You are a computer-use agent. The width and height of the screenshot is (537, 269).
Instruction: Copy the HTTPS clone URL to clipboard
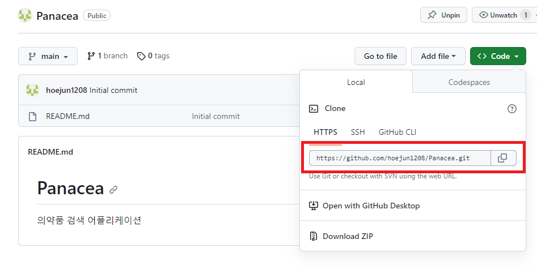coord(503,158)
